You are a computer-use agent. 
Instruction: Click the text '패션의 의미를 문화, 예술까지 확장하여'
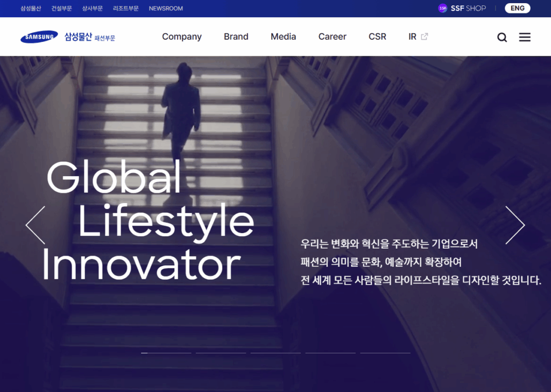point(381,262)
